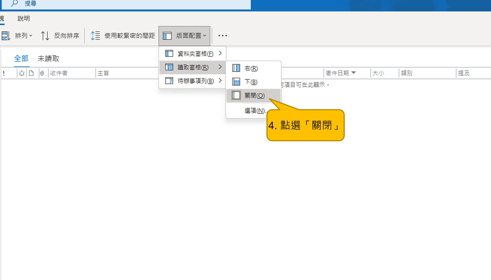Select the reading pane Bottom layout icon
This screenshot has width=491, height=280.
tap(236, 82)
